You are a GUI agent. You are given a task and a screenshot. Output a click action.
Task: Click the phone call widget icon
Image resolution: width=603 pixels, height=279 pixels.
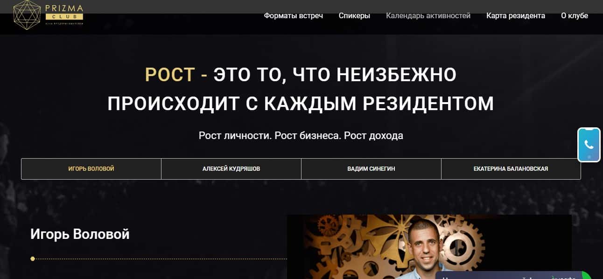point(589,145)
